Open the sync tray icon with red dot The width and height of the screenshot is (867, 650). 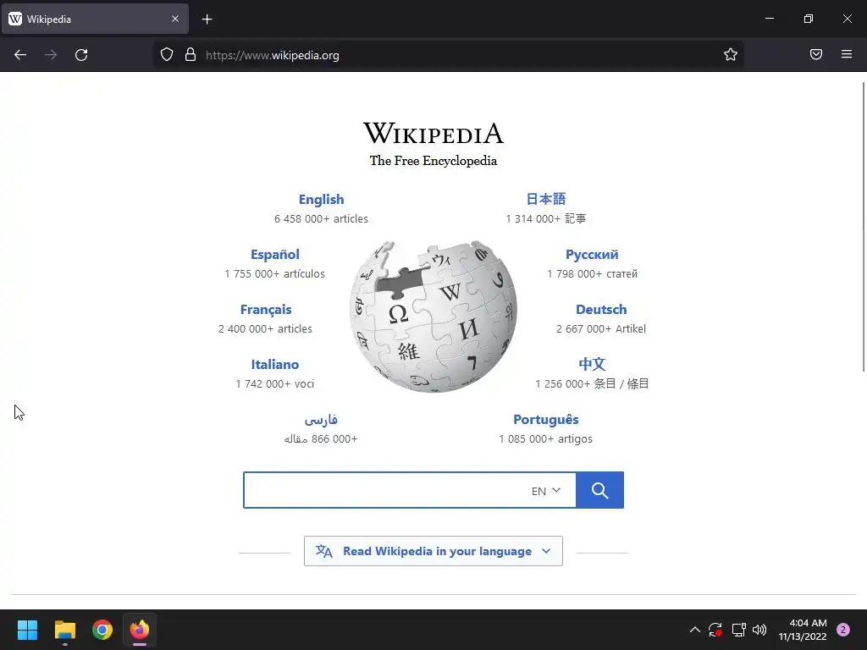[x=715, y=630]
